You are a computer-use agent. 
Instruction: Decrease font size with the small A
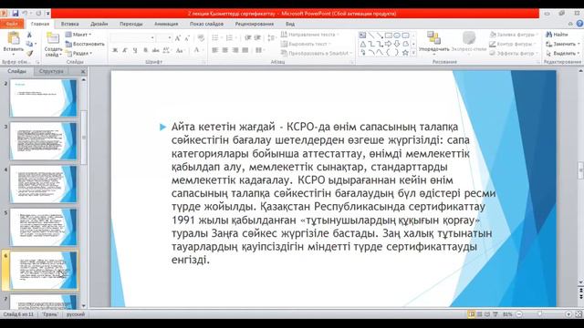[x=187, y=38]
